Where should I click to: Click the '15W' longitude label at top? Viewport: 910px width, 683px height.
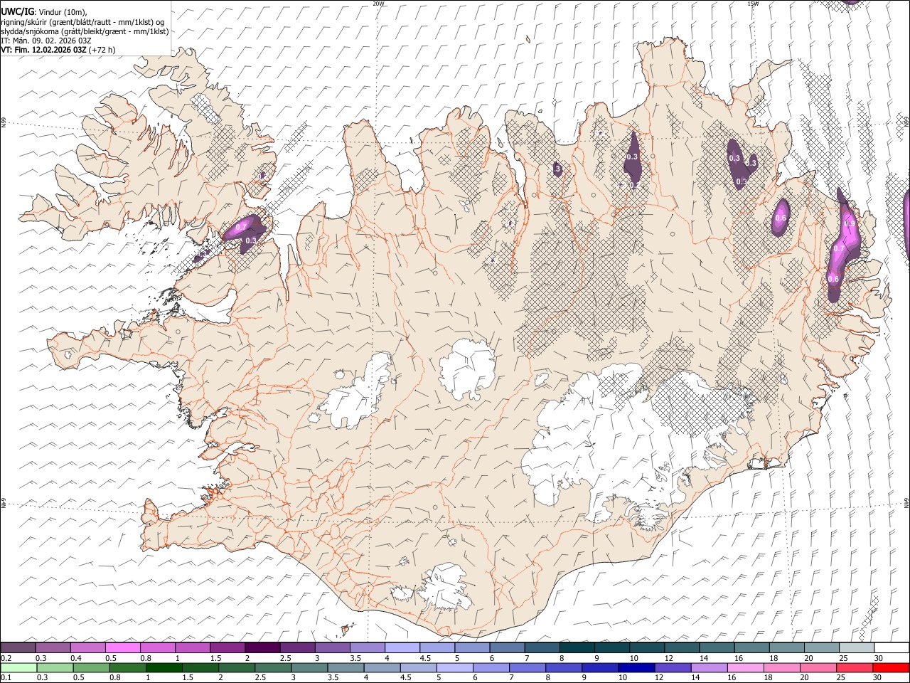[753, 4]
